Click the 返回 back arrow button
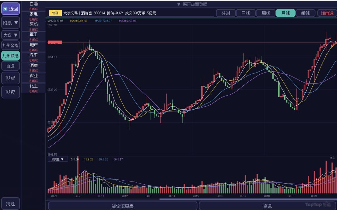The width and height of the screenshot is (337, 210). coord(11,9)
